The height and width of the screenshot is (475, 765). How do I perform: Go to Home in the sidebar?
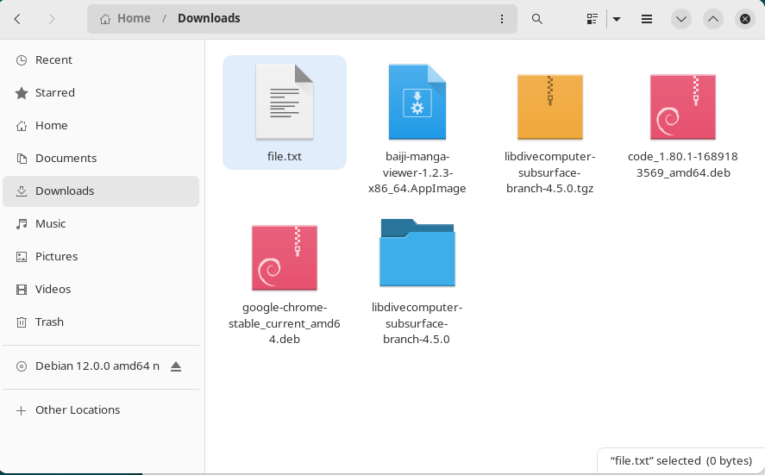tap(101, 125)
